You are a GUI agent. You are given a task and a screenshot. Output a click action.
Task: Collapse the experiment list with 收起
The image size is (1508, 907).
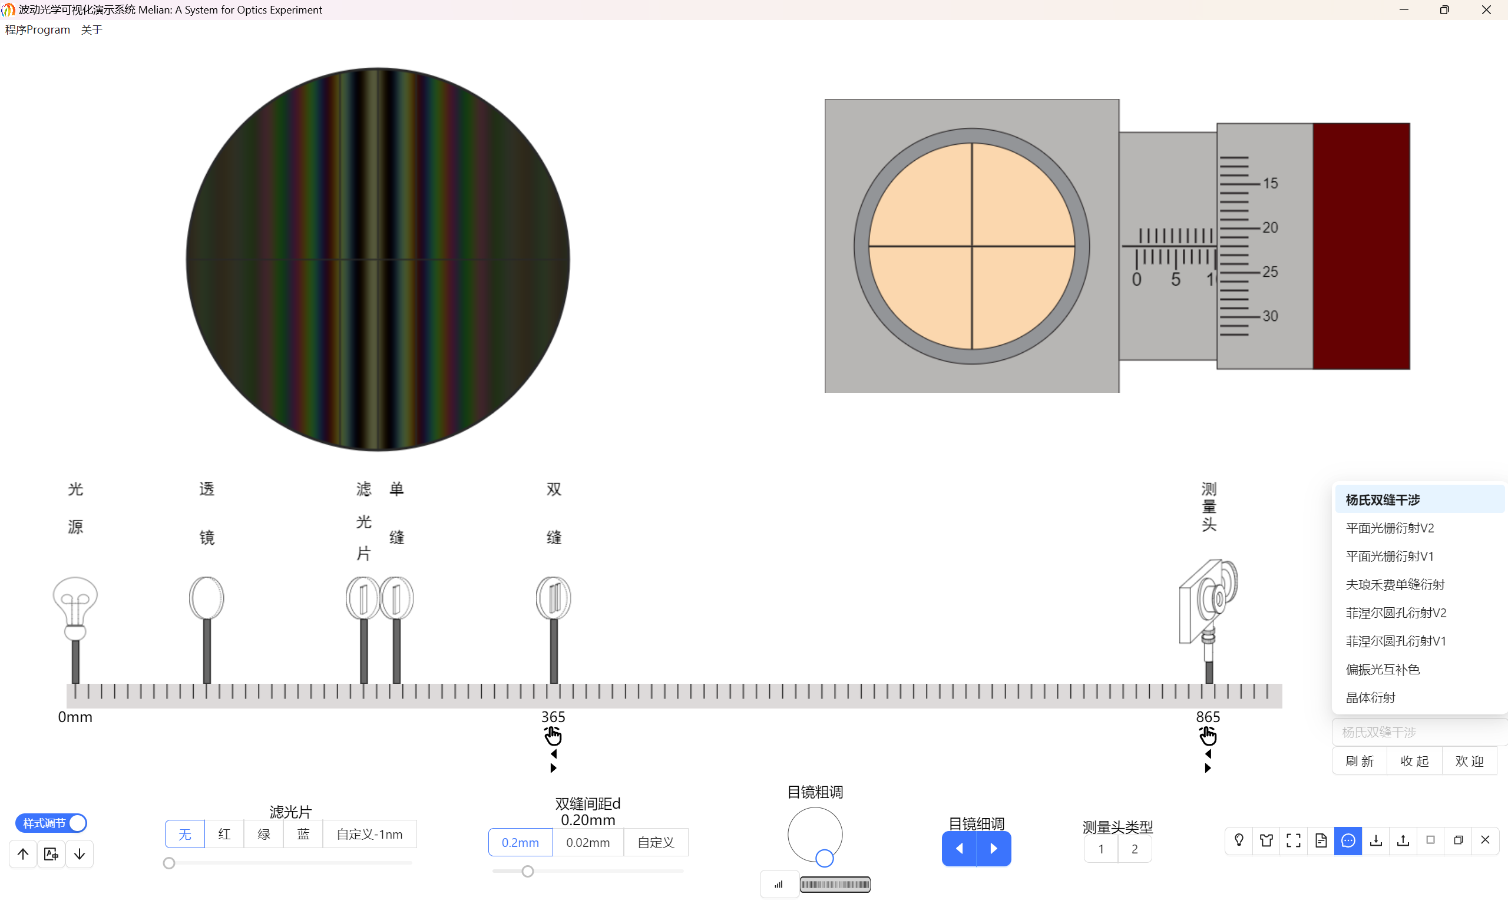(1414, 760)
